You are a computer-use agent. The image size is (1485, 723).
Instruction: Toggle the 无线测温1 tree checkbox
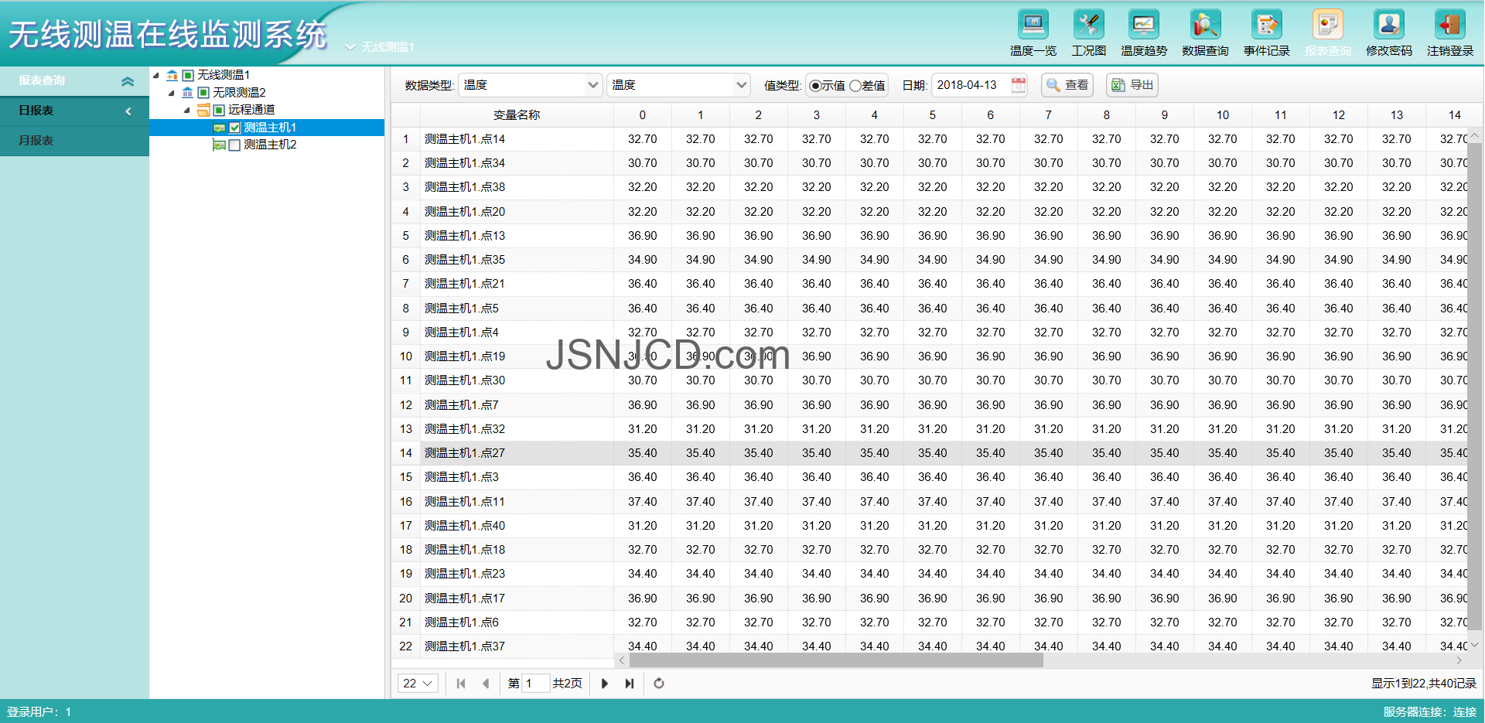click(188, 75)
